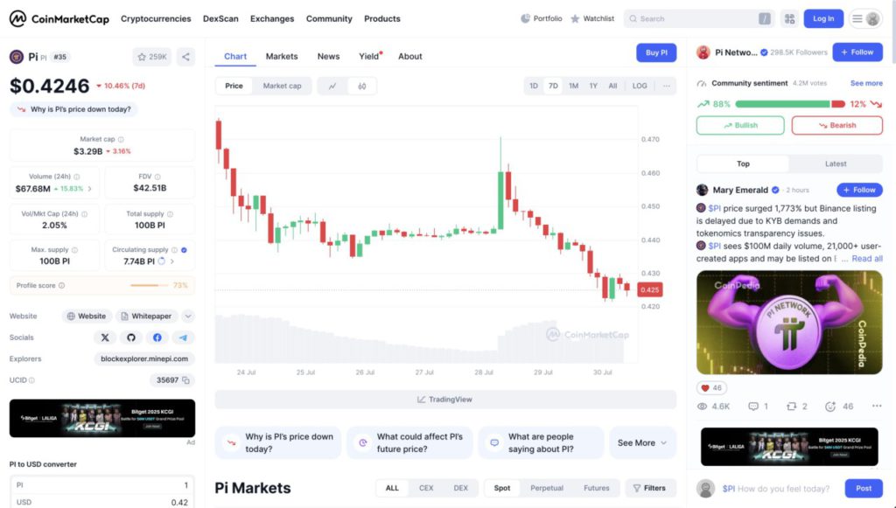Image resolution: width=896 pixels, height=508 pixels.
Task: Switch to the Markets tab
Action: (x=282, y=57)
